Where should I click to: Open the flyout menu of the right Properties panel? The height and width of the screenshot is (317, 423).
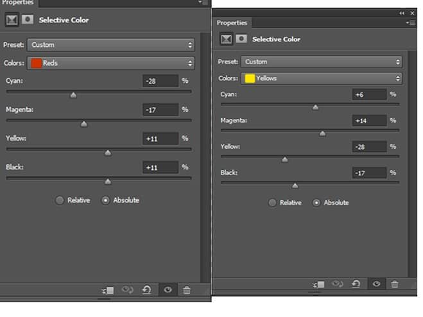click(x=410, y=23)
